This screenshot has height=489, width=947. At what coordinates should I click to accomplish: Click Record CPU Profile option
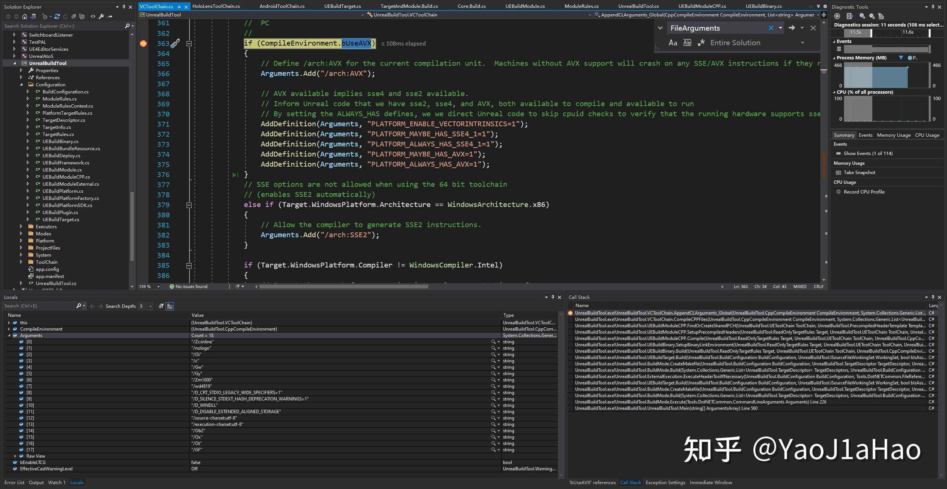coord(864,192)
